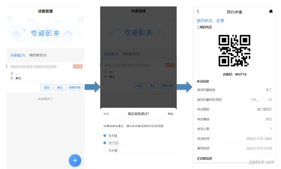Click person icon in first screen's request card

12,73
